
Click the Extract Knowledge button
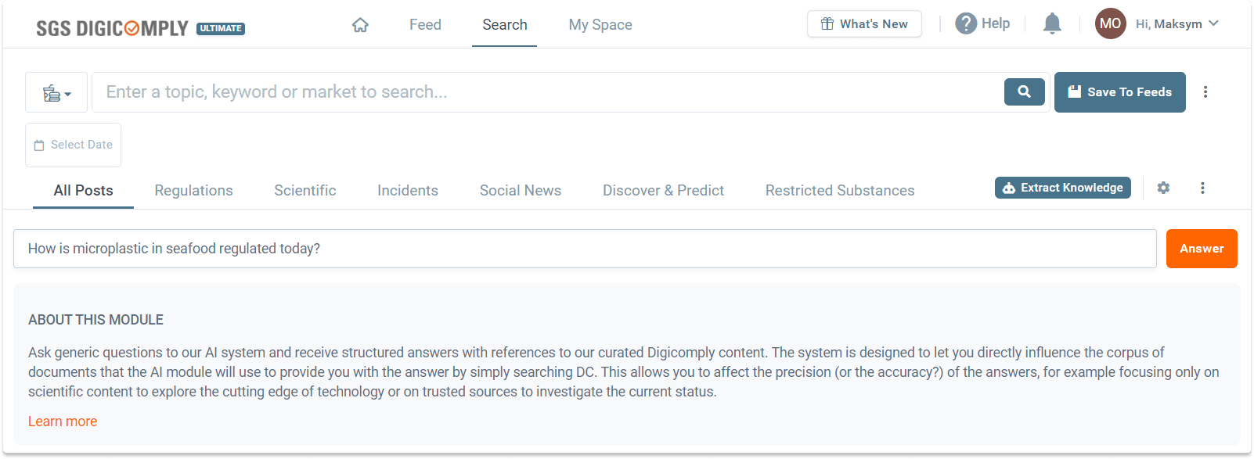pos(1062,188)
